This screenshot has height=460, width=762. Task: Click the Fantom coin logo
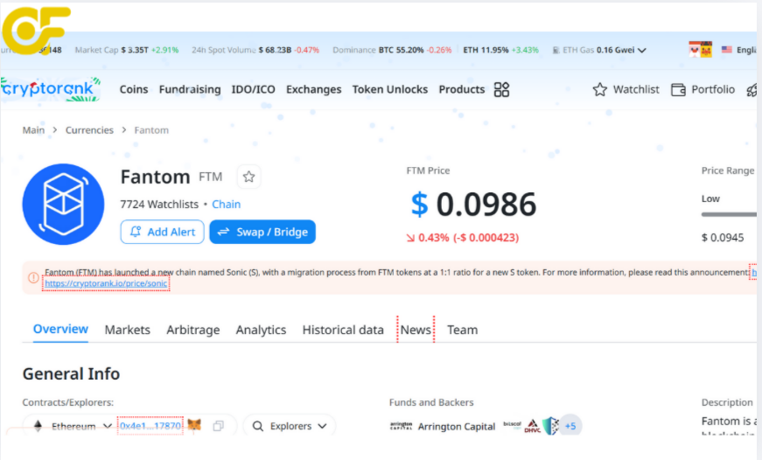(63, 204)
